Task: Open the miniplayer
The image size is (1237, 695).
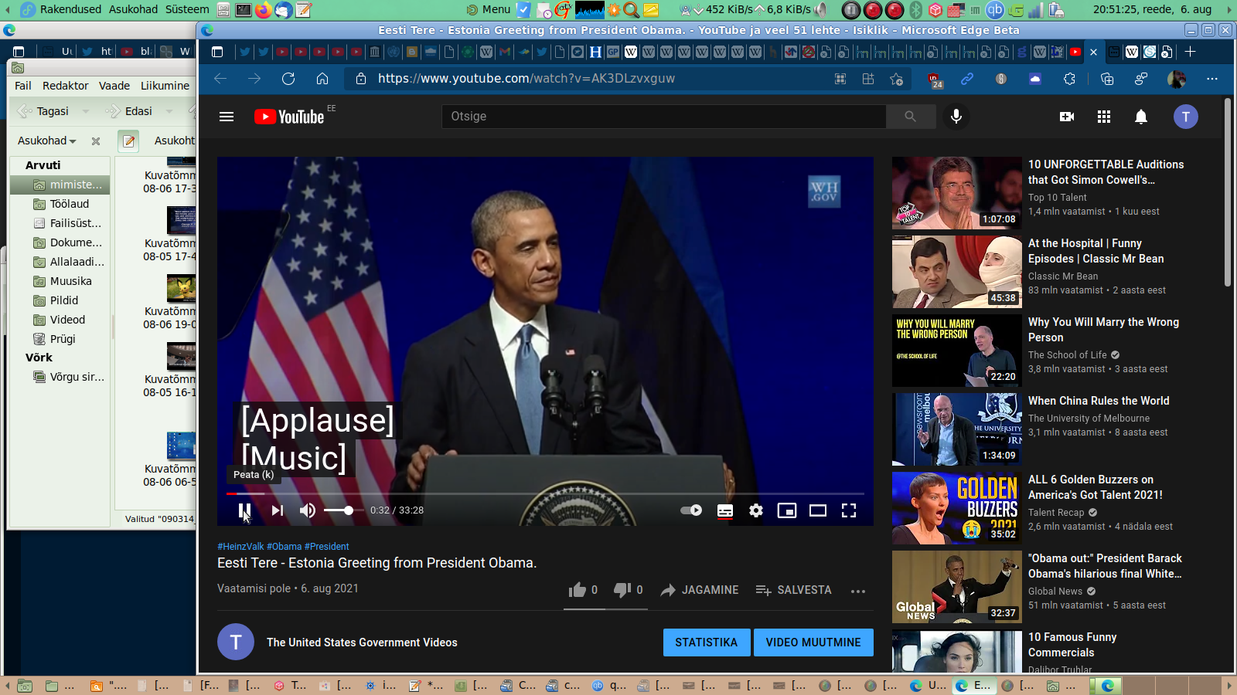Action: [x=786, y=510]
